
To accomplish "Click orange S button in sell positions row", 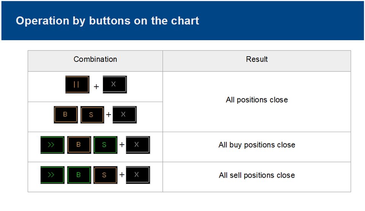I will click(x=105, y=175).
